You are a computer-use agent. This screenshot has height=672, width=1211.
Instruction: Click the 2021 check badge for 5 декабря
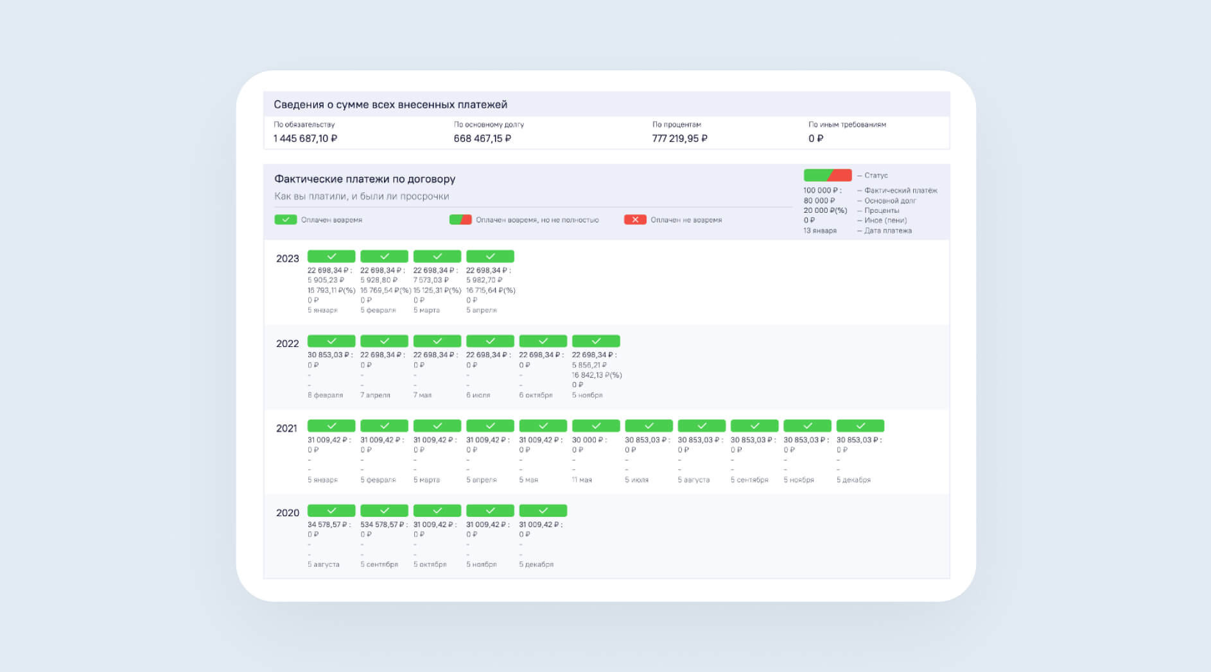[860, 426]
